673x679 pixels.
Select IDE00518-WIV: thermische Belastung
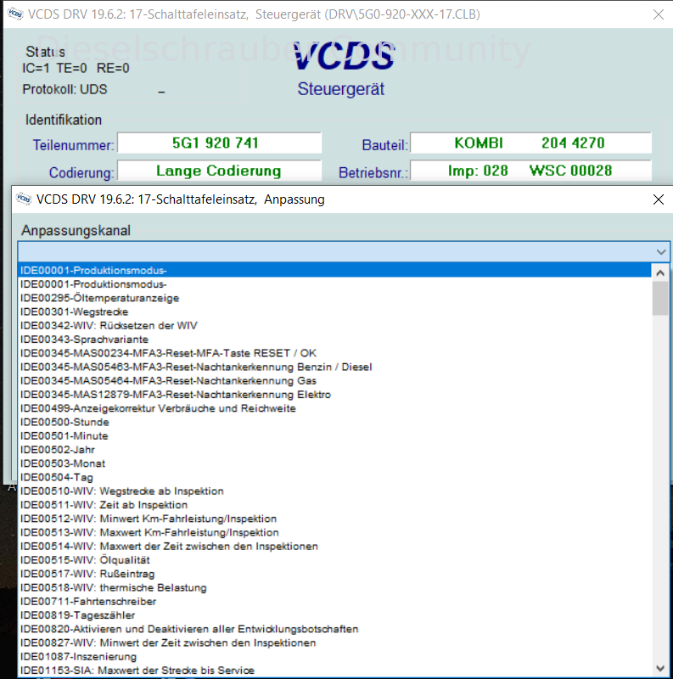click(334, 587)
